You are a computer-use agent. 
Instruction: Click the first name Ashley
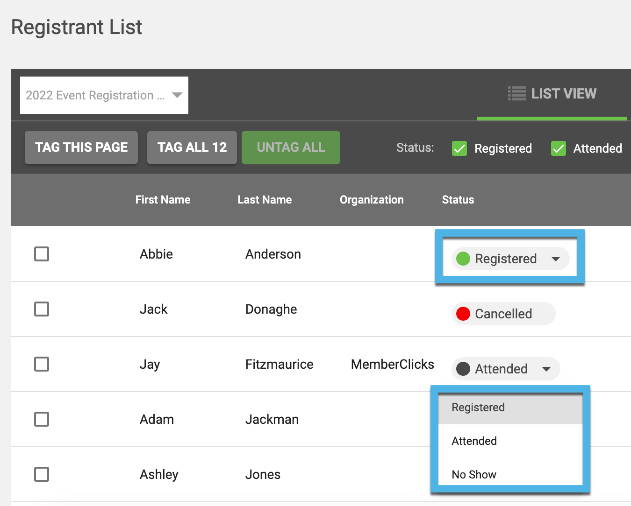click(159, 475)
